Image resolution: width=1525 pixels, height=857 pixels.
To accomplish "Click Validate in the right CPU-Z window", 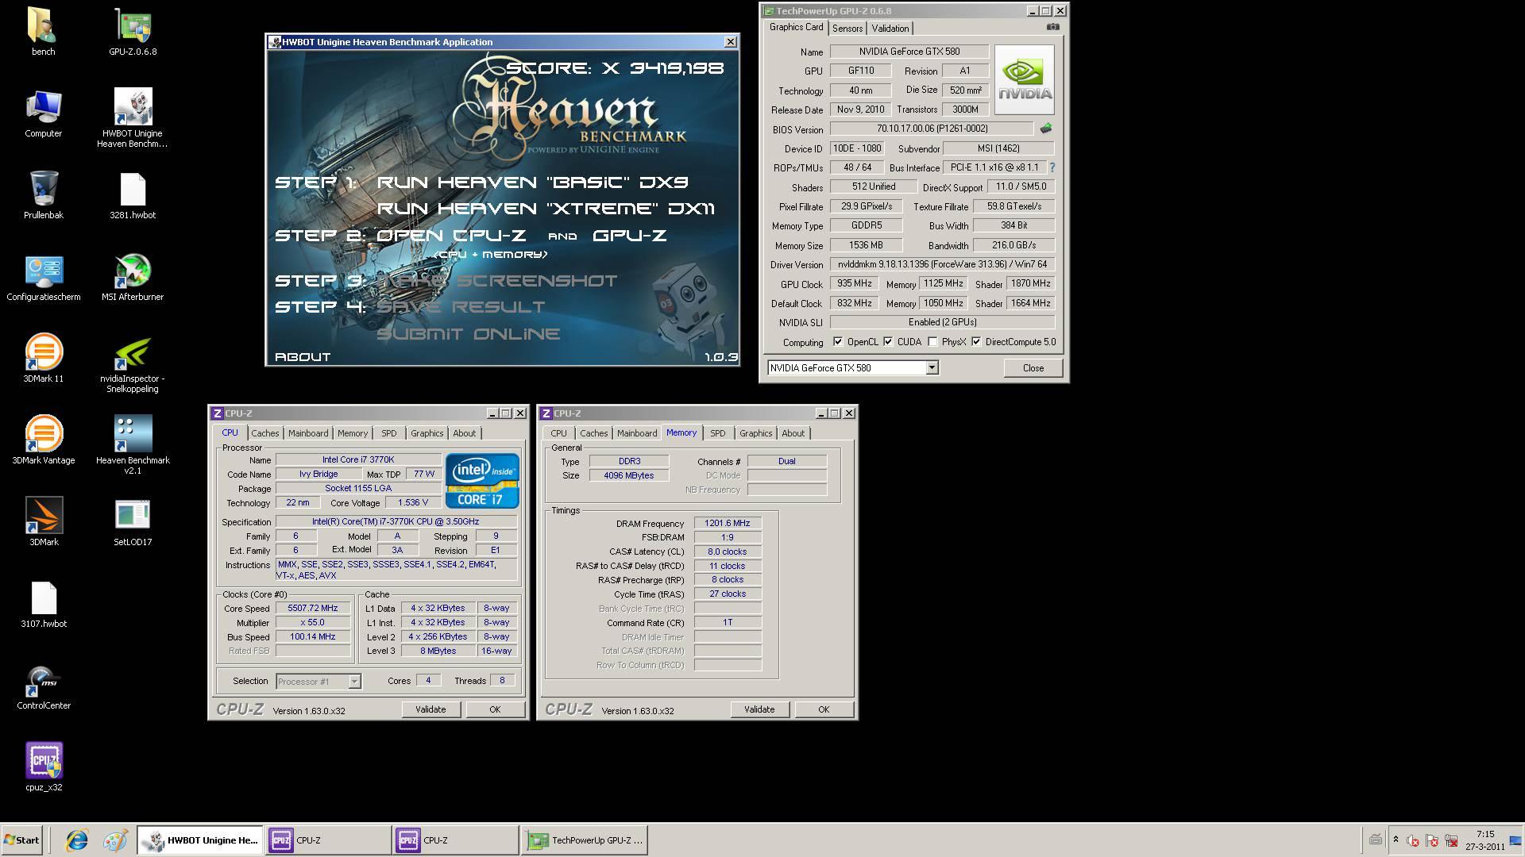I will coord(759,709).
